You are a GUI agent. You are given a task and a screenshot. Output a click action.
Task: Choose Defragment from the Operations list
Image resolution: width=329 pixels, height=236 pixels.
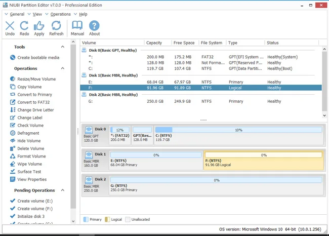pos(28,133)
